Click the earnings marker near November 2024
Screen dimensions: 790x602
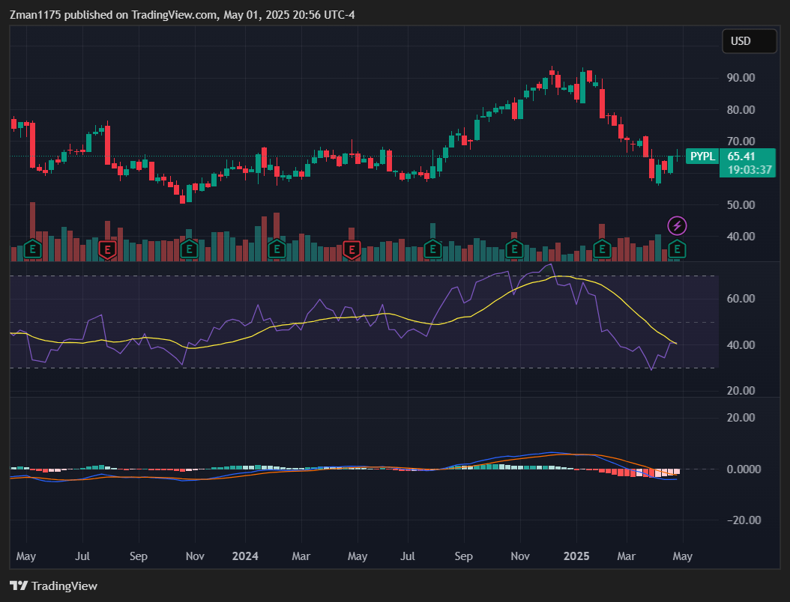(513, 249)
